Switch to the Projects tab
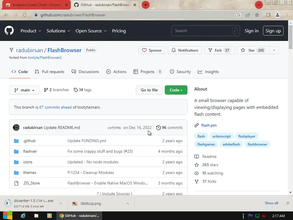 [x=148, y=72]
